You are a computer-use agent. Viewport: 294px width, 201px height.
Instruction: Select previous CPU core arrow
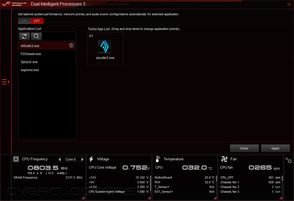click(x=60, y=159)
